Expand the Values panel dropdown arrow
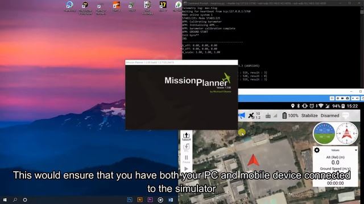The image size is (364, 204). [356, 150]
